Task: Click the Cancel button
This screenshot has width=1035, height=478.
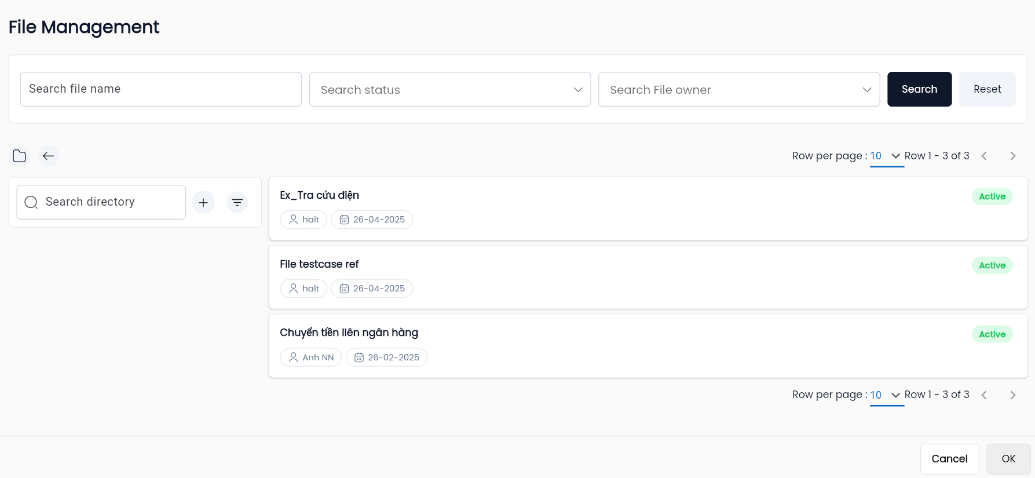Action: pos(949,459)
